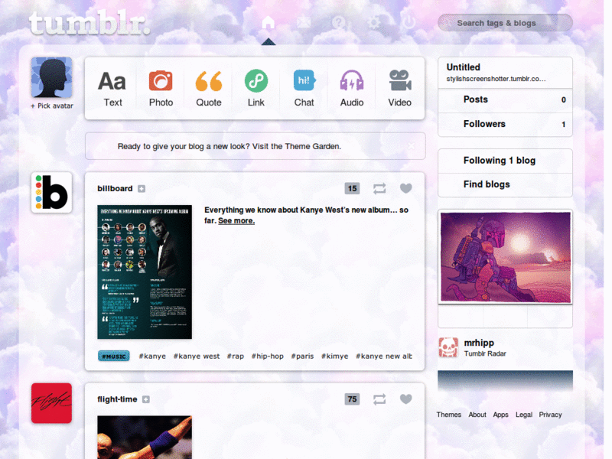Reblog the billboard post
The image size is (612, 459).
379,188
